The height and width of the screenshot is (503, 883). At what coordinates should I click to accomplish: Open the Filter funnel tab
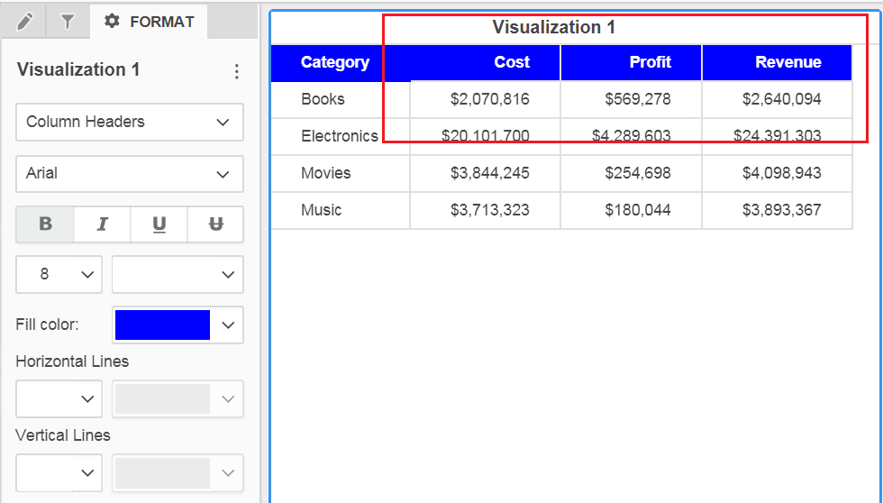pos(68,22)
